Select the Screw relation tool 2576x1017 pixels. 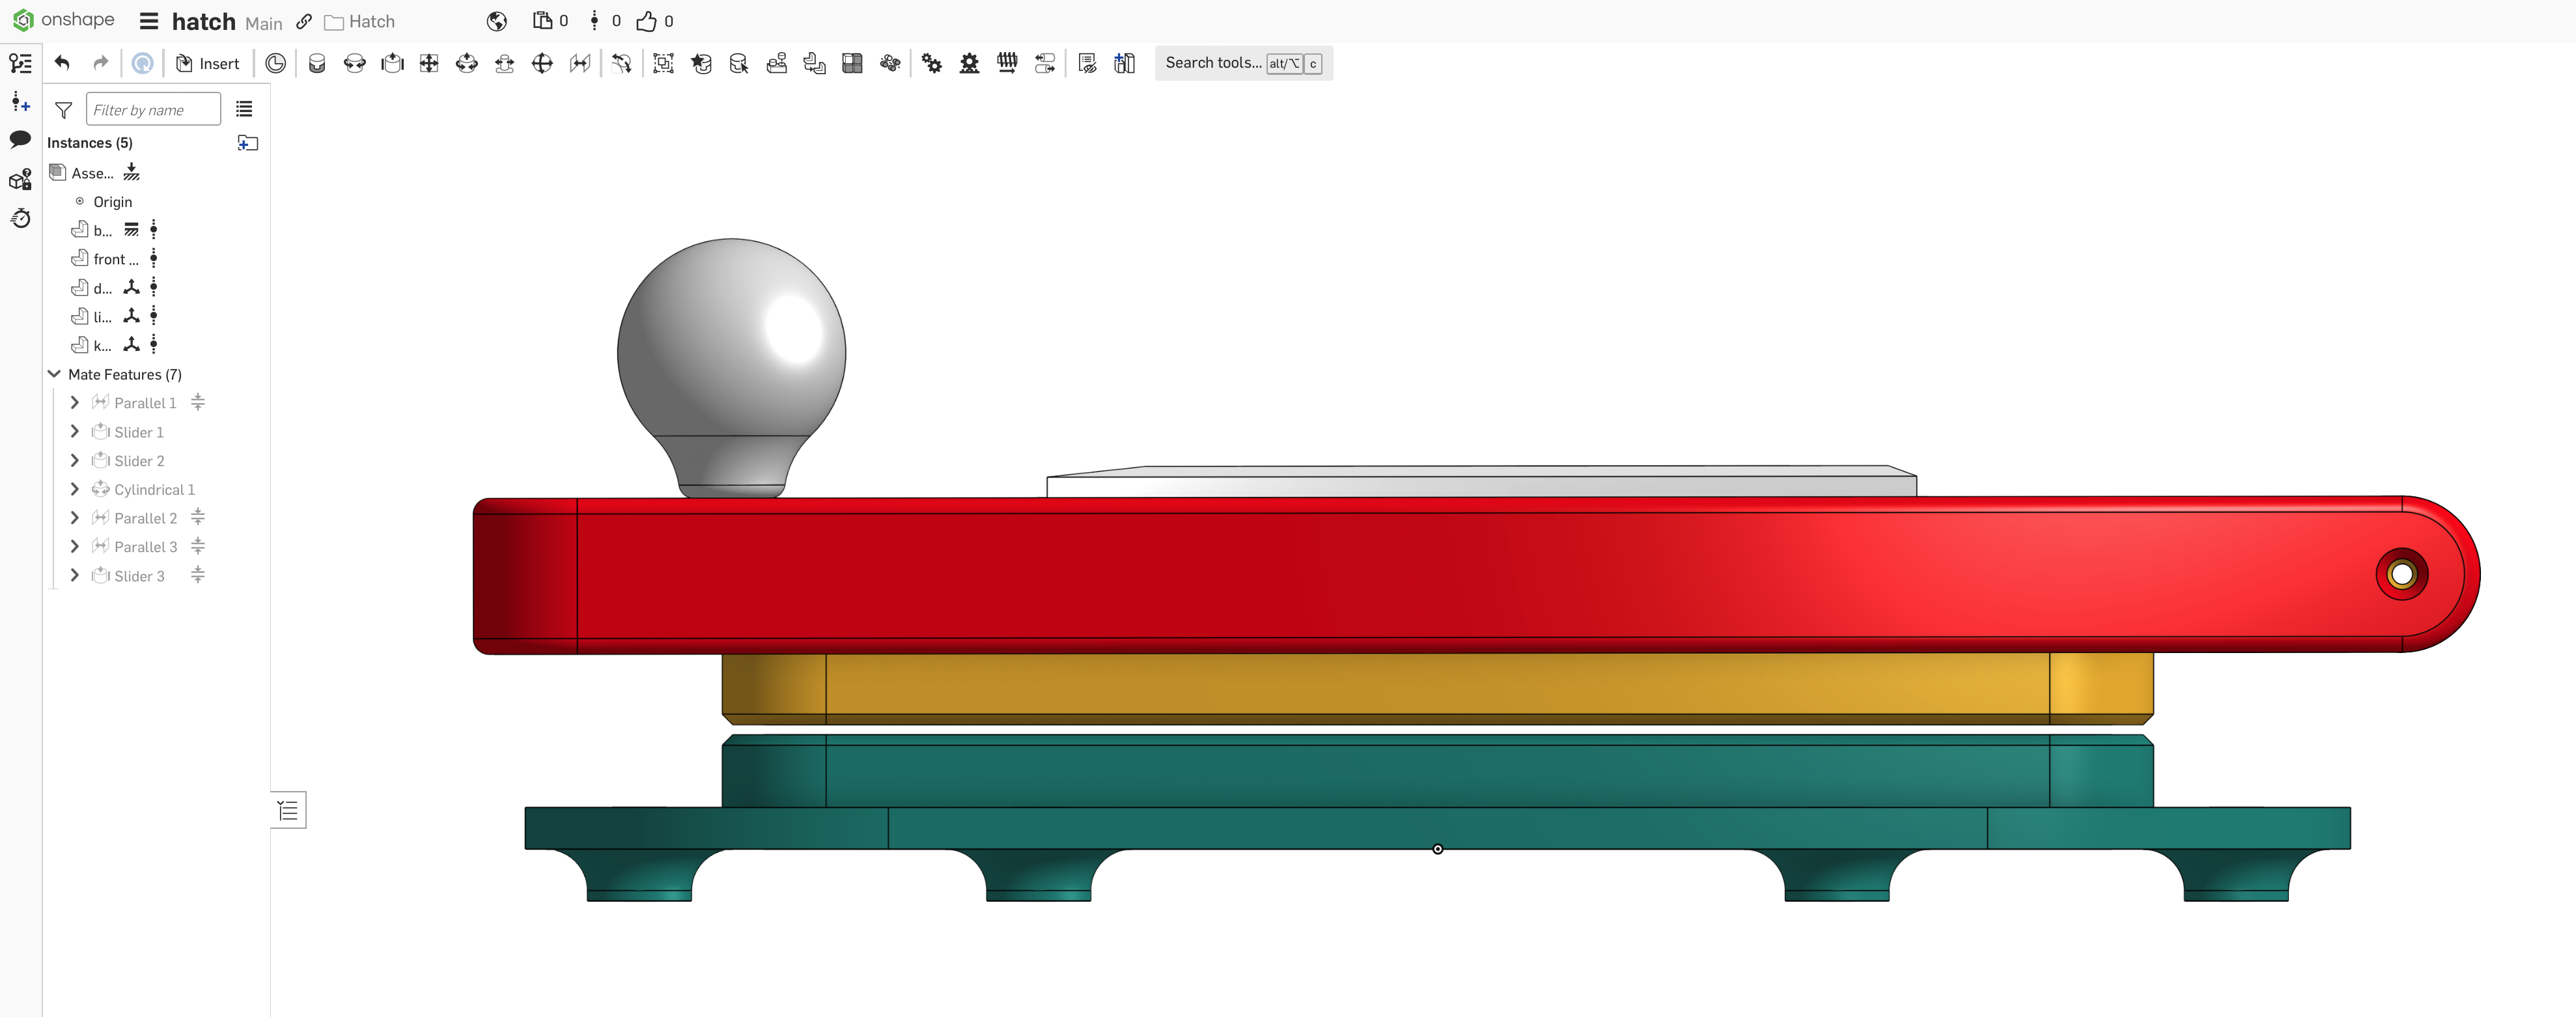pyautogui.click(x=1007, y=63)
